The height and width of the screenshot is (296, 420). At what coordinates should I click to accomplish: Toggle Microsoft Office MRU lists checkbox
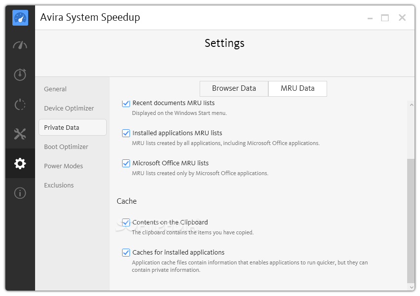click(126, 163)
